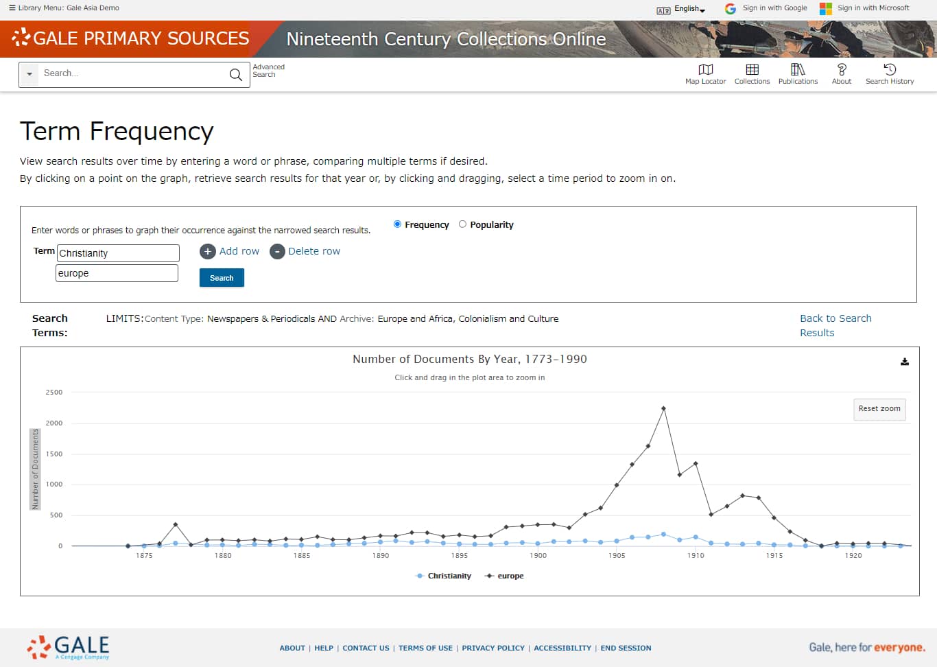
Task: Click the Christianity data point near 1908
Action: click(x=663, y=534)
